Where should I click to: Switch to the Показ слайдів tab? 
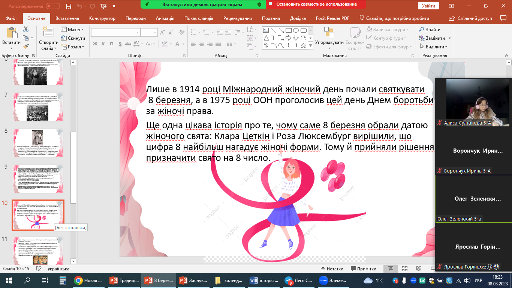[199, 18]
